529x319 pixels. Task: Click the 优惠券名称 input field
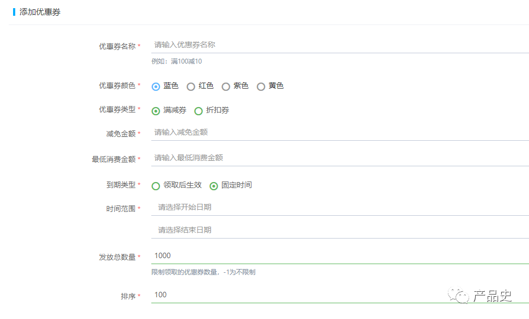340,45
